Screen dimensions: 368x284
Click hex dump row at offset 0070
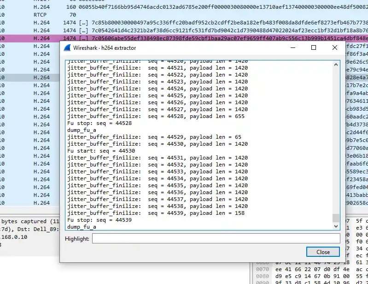312,269
